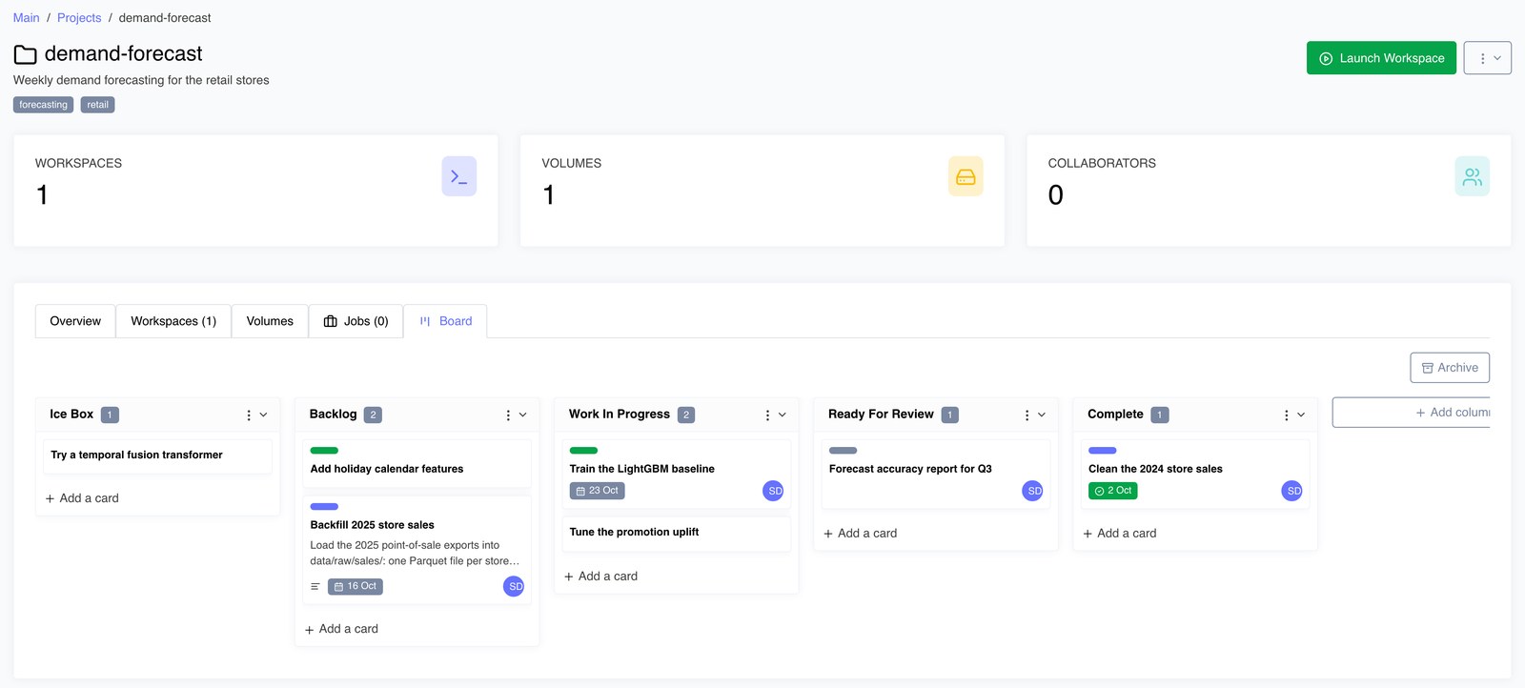Click SD avatar on Clean the 2024 store sales
This screenshot has height=688, width=1525.
pos(1292,491)
